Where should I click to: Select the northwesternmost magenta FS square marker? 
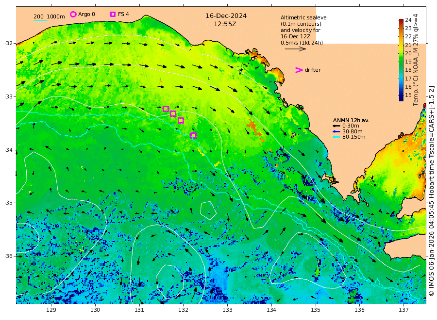click(166, 109)
